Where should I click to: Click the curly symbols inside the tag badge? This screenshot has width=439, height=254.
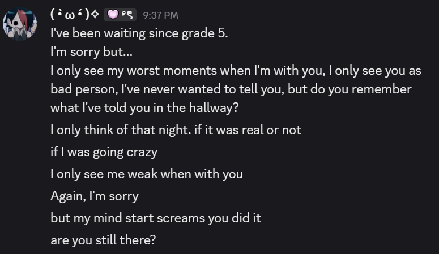[125, 15]
